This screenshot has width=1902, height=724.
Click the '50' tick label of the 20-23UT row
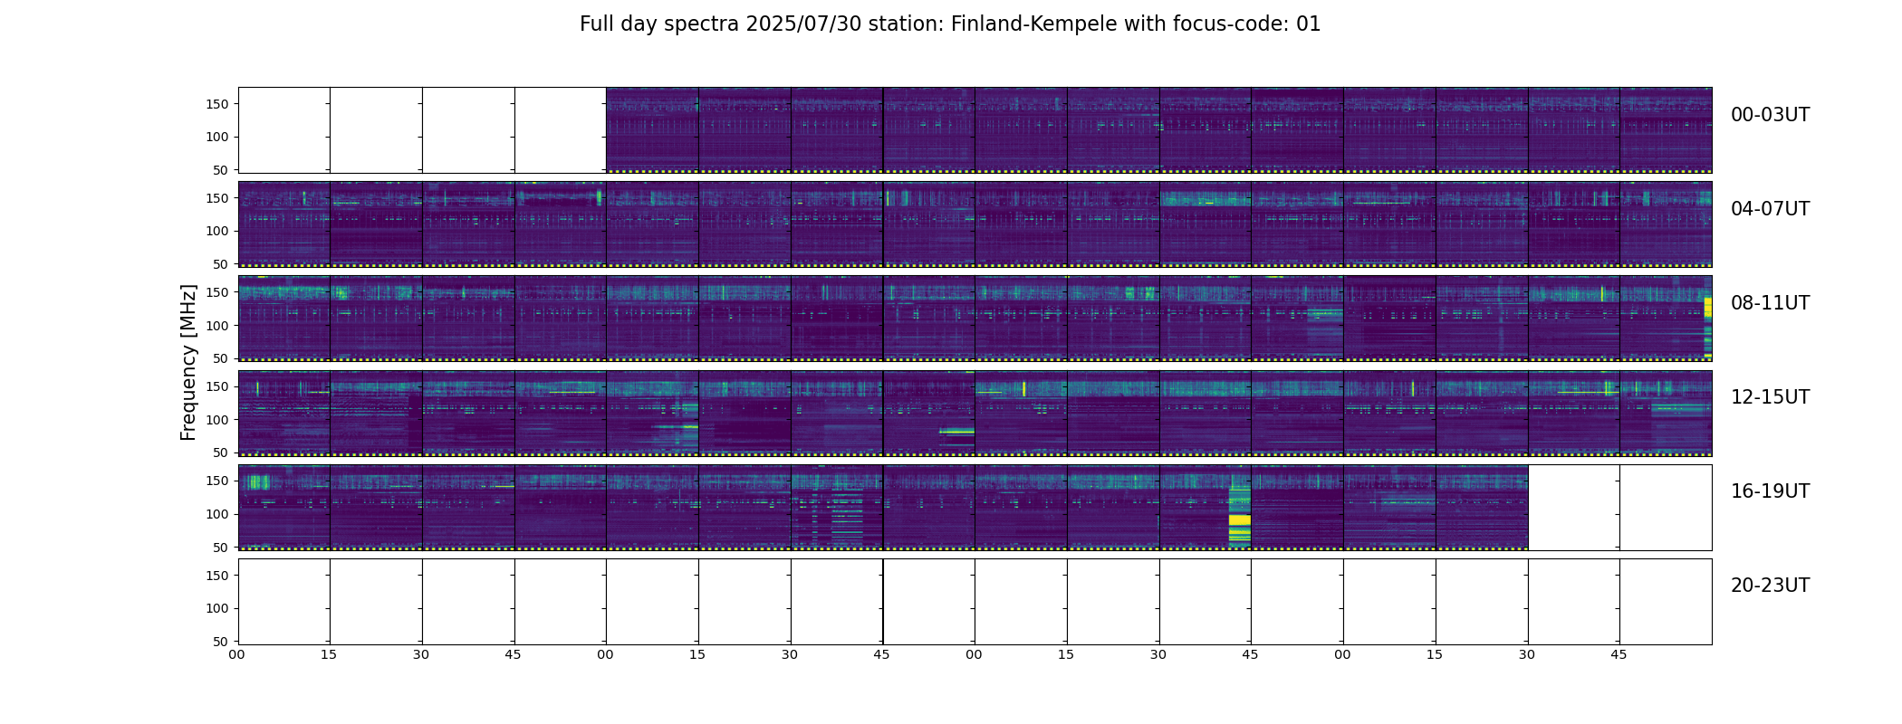click(x=222, y=641)
